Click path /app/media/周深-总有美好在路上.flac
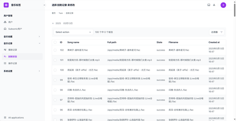The width and height of the screenshot is (236, 121). (126, 110)
